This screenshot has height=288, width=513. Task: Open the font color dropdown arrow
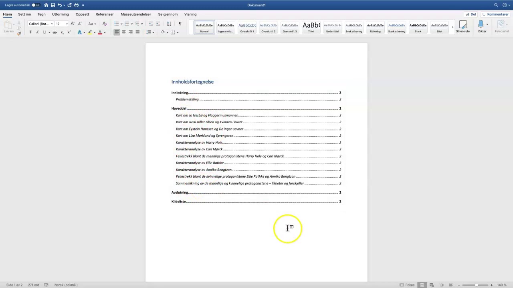click(105, 32)
